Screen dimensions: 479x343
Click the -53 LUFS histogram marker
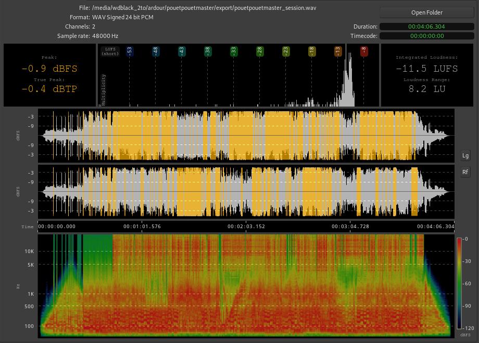click(x=130, y=51)
